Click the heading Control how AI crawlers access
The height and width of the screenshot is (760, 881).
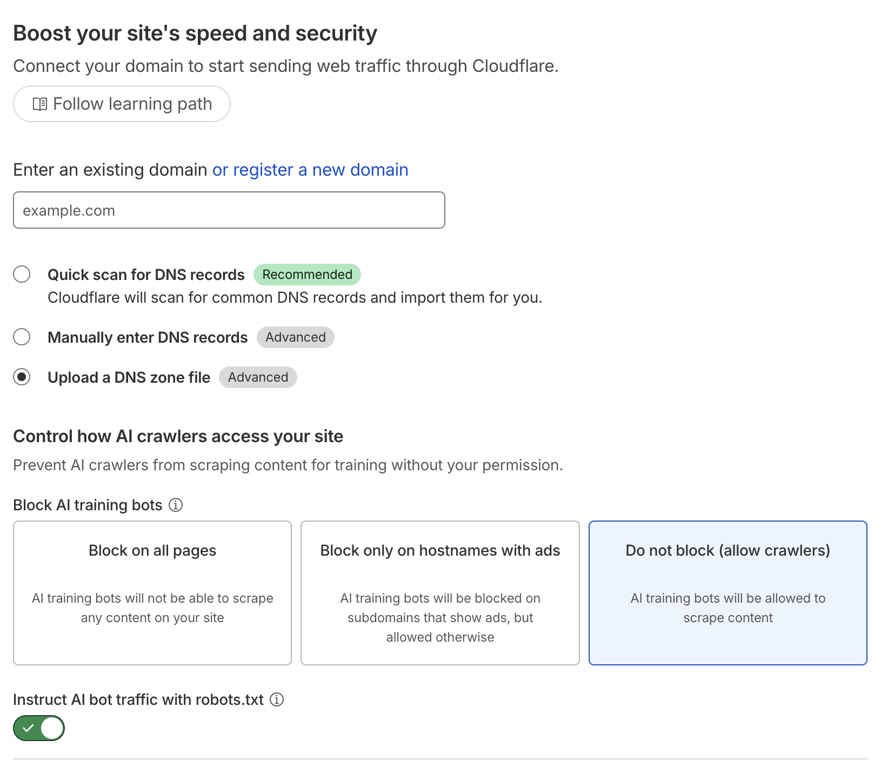click(x=178, y=436)
